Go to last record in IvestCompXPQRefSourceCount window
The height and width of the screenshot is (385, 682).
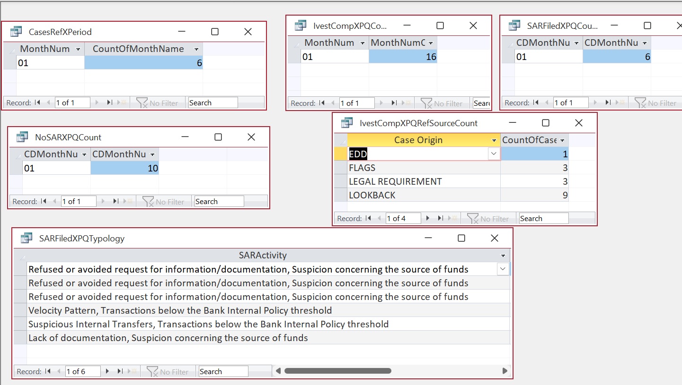tap(440, 218)
